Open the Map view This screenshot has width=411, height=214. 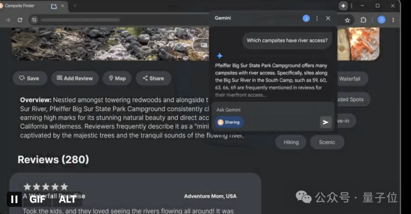pyautogui.click(x=117, y=78)
